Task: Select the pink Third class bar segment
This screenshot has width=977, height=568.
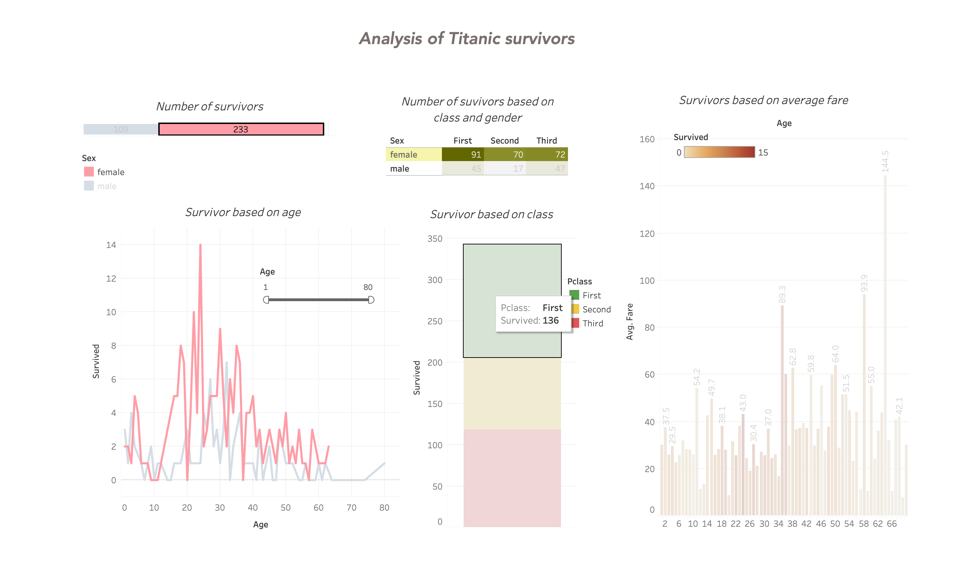Action: point(512,478)
